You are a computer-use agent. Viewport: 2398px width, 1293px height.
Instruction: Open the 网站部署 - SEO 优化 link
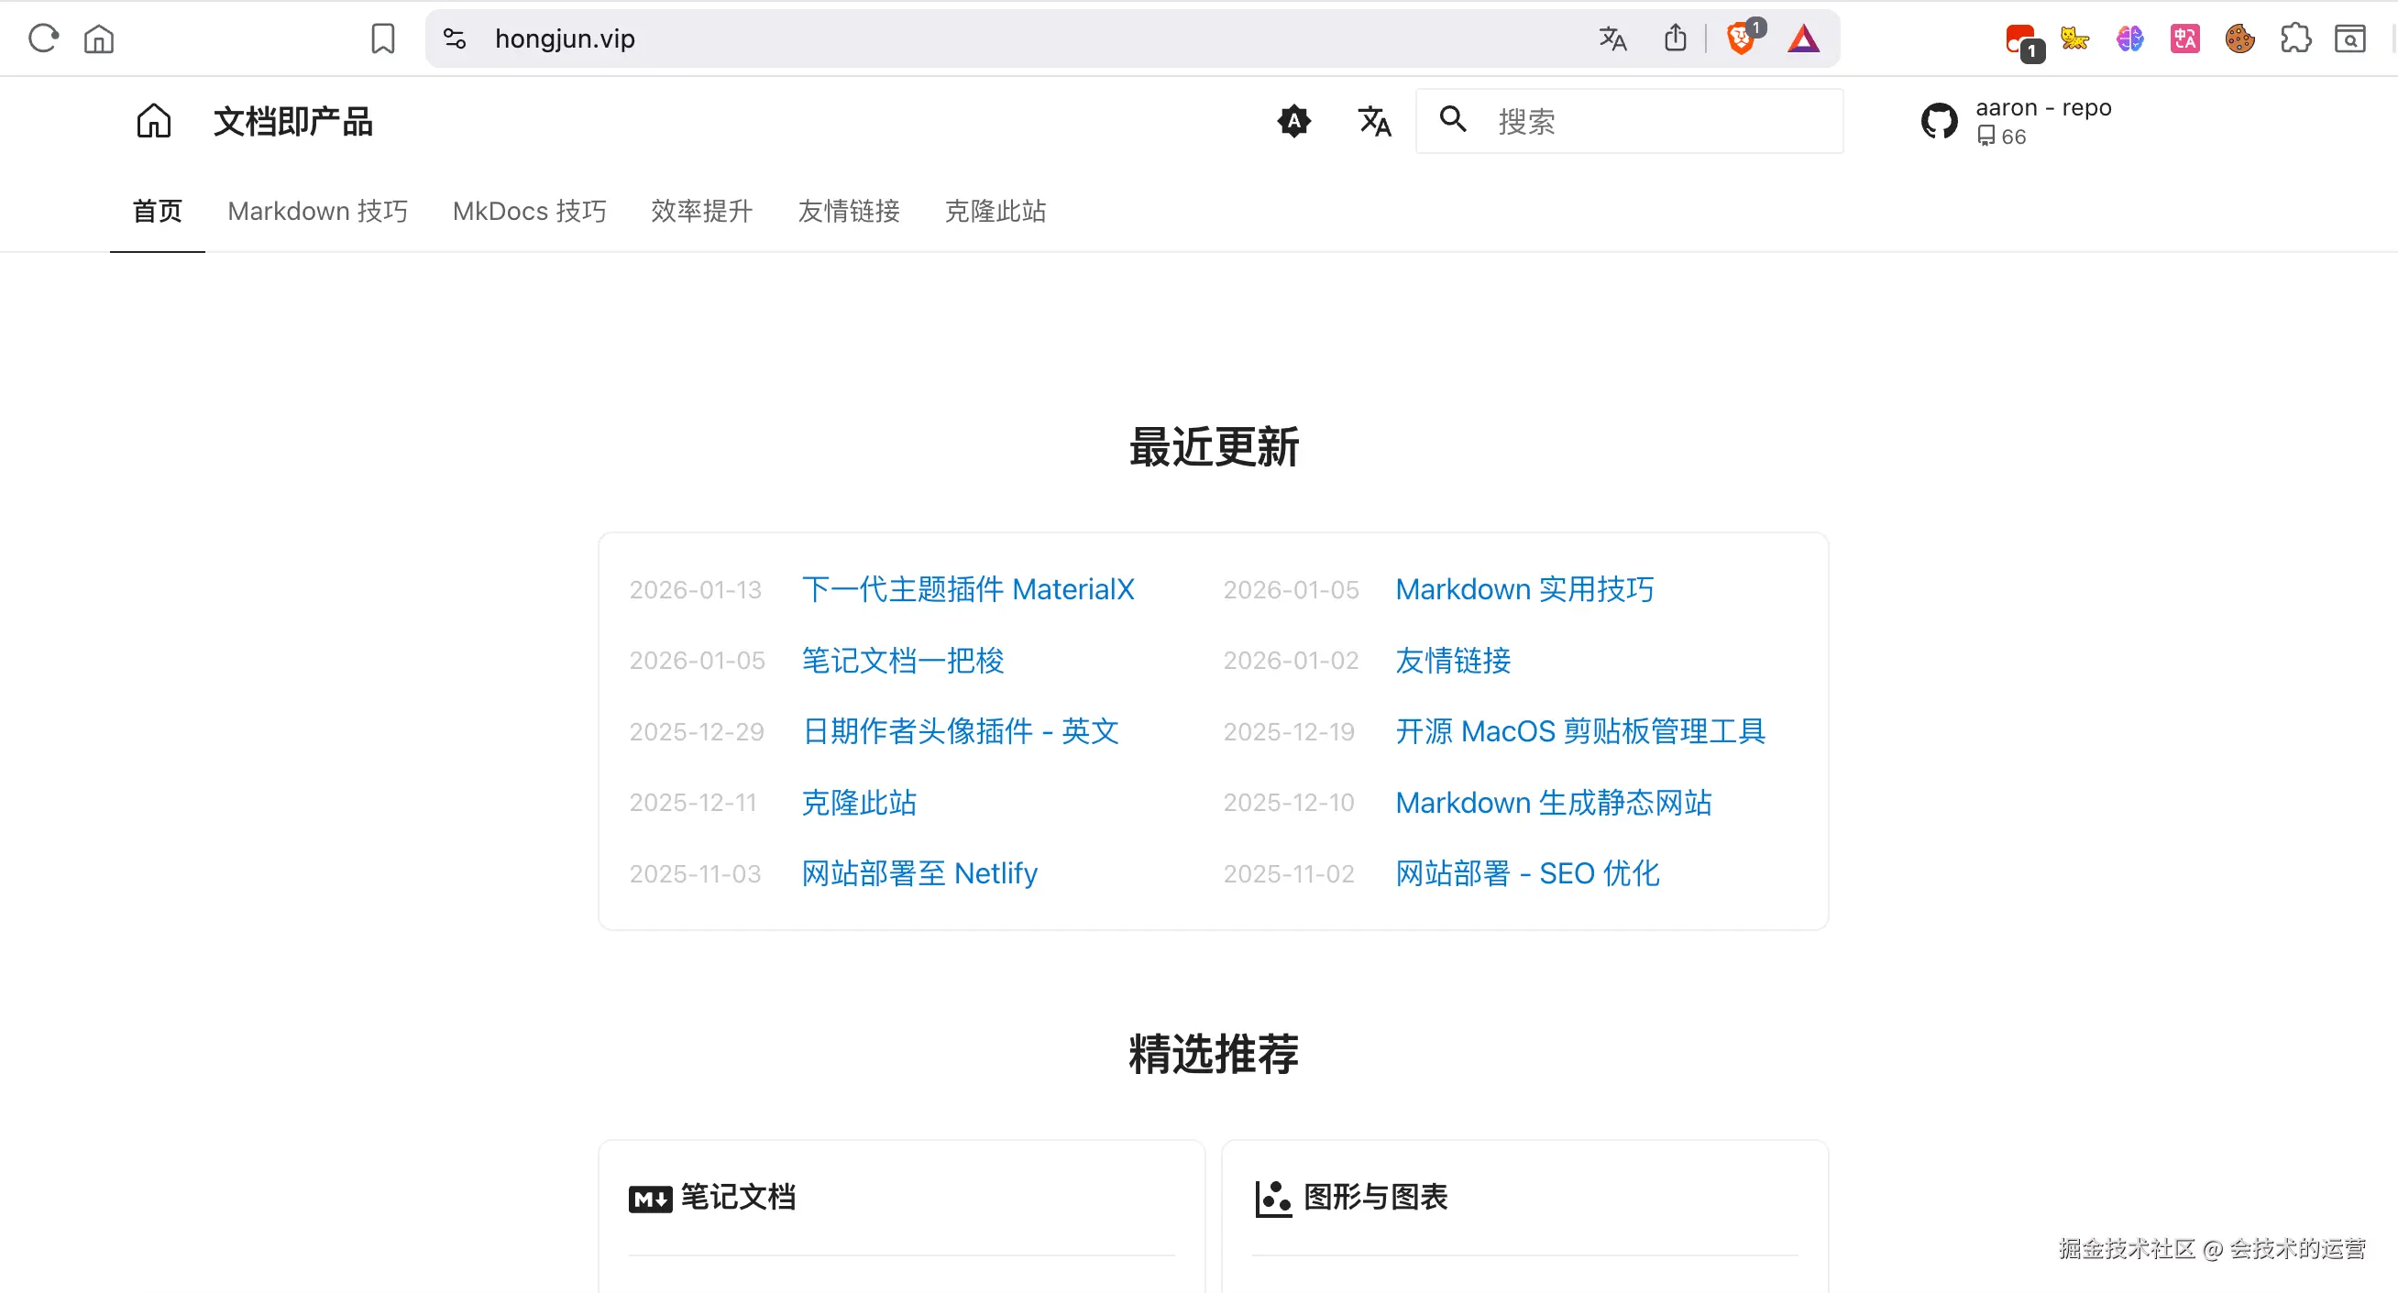click(1526, 873)
